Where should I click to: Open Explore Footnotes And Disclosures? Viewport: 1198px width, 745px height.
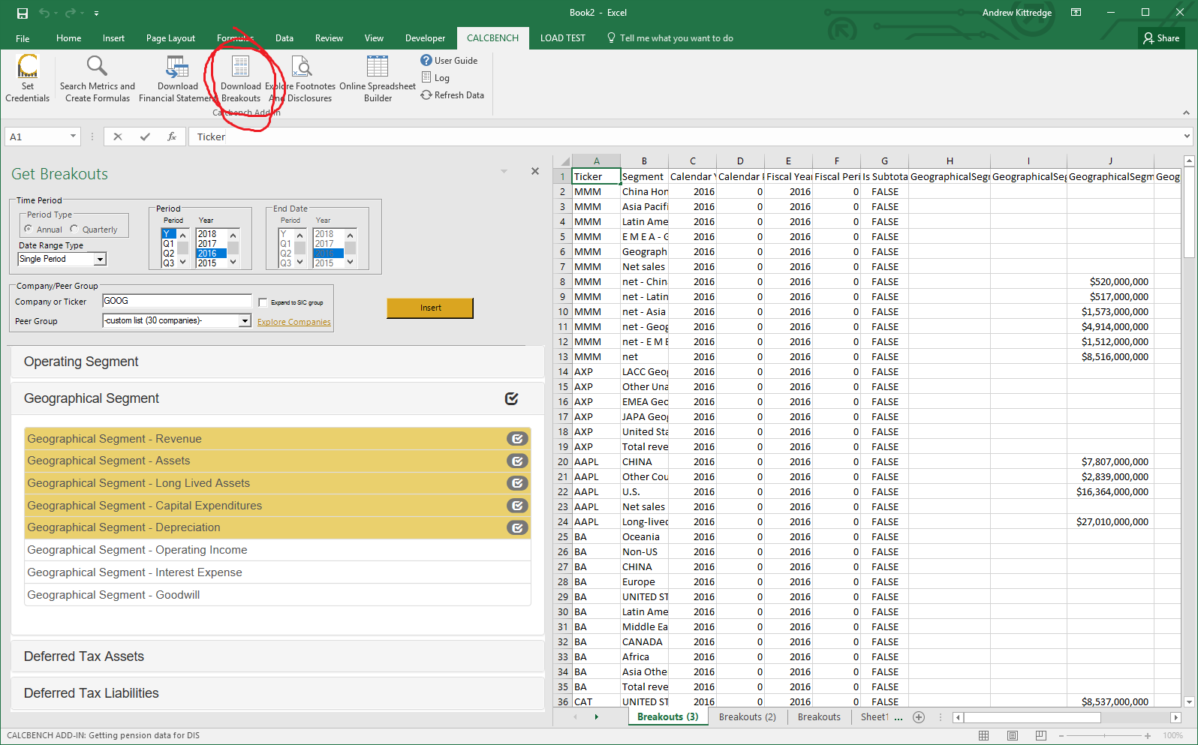pyautogui.click(x=301, y=78)
